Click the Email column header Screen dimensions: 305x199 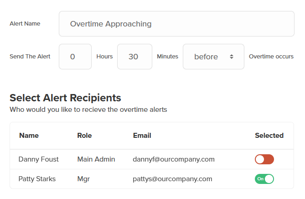(x=142, y=136)
